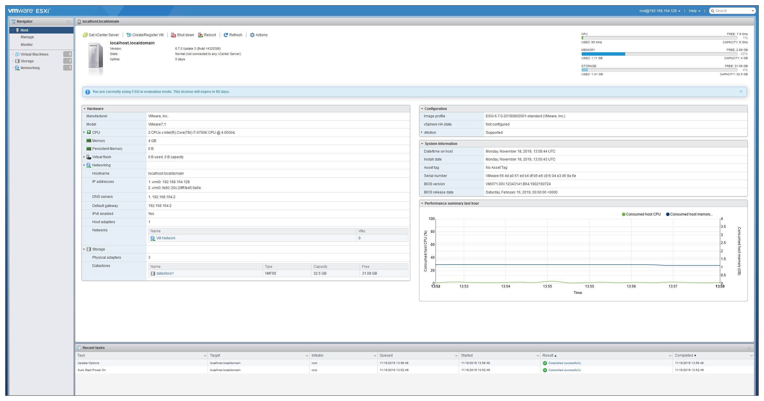This screenshot has width=764, height=401.
Task: Click the MEMORY usage bar
Action: [x=659, y=54]
